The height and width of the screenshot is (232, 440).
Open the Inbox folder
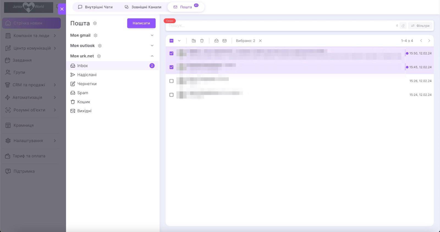coord(112,66)
